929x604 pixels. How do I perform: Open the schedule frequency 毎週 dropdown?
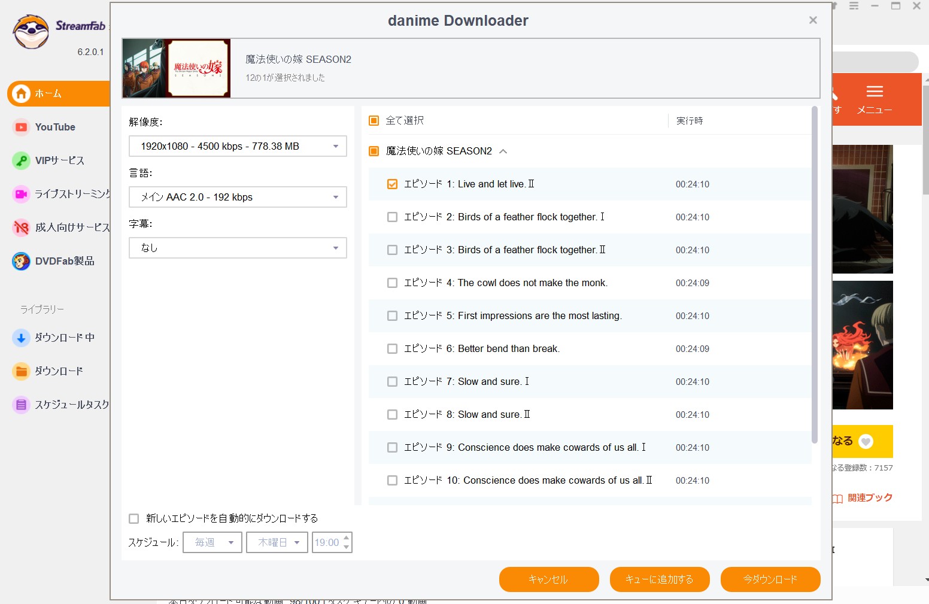[212, 542]
